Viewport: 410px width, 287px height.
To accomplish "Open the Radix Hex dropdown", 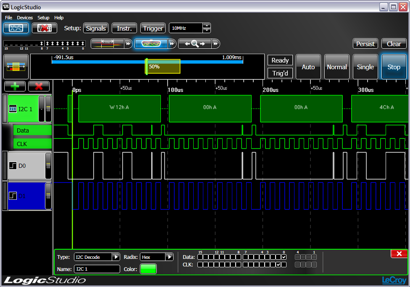I will [x=169, y=257].
